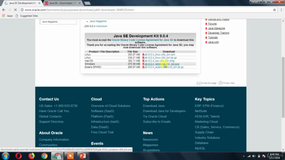Open Global Contacts footer link
Image resolution: width=285 pixels, height=160 pixels.
pyautogui.click(x=50, y=116)
